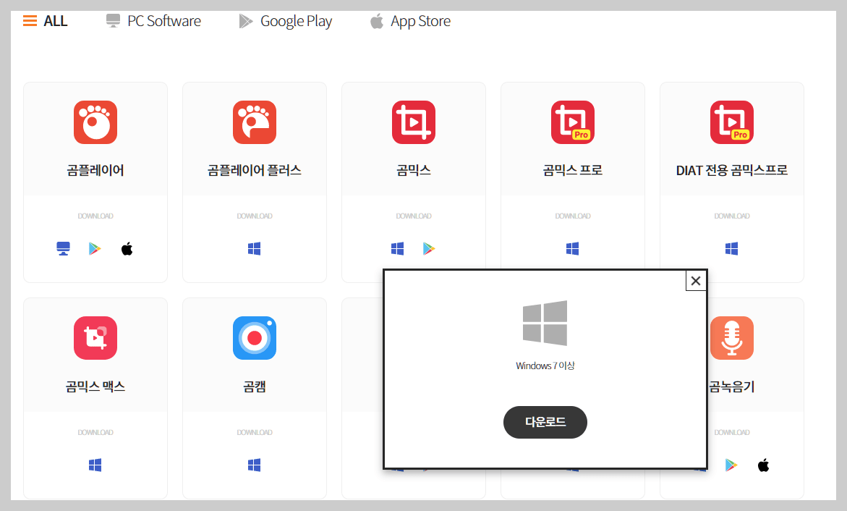
Task: Click the 곰캠 app icon
Action: [x=255, y=338]
